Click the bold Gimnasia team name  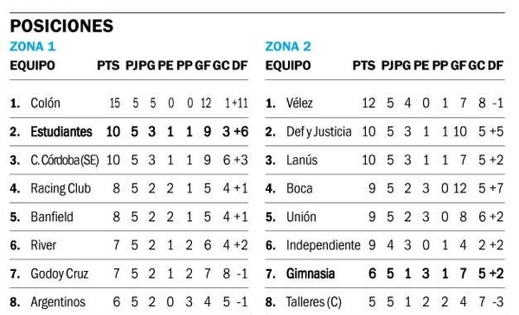(x=311, y=274)
